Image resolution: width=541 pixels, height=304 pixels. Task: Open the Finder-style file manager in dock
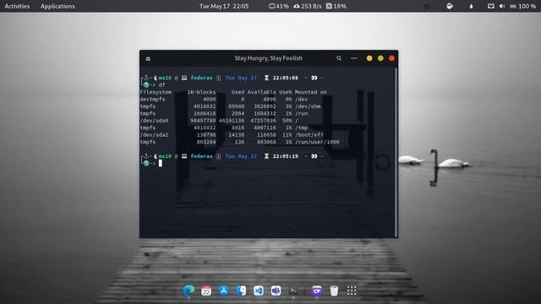point(241,290)
